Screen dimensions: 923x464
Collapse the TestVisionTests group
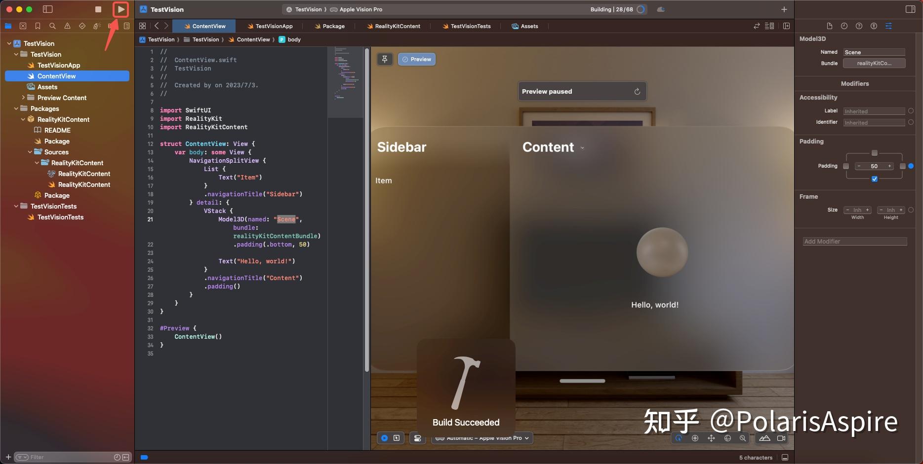click(16, 206)
